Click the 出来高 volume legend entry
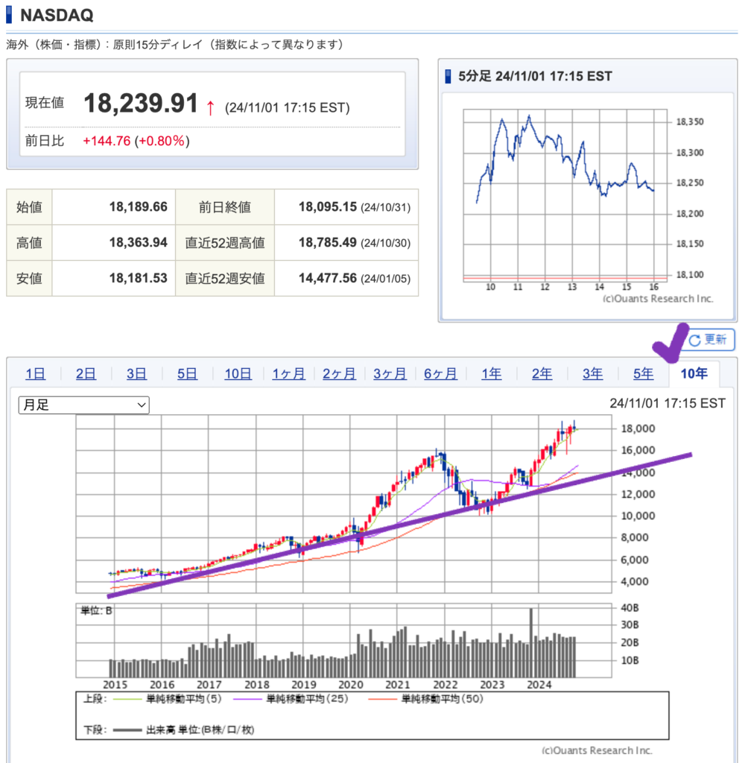The height and width of the screenshot is (763, 745). click(184, 730)
